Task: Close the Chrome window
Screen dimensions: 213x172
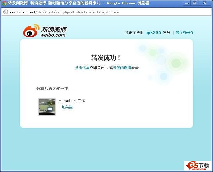Action: [x=205, y=3]
